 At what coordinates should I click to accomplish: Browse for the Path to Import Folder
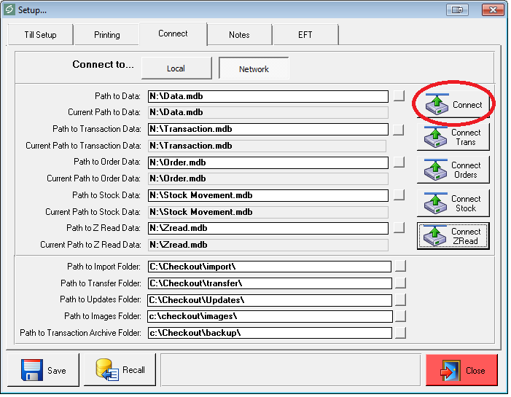pos(400,267)
